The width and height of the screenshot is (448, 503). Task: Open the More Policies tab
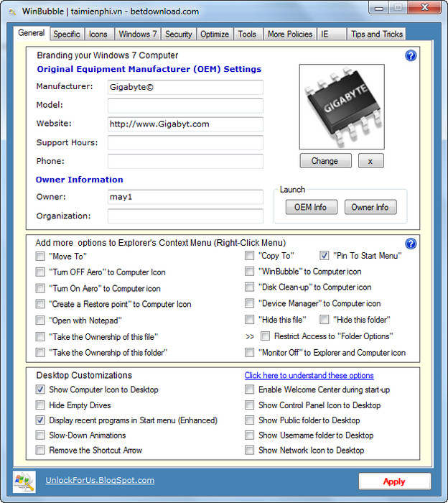pos(289,34)
